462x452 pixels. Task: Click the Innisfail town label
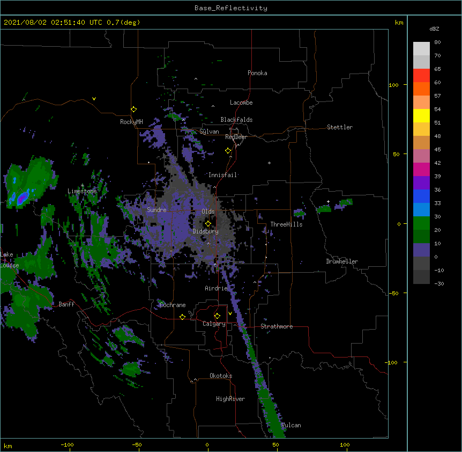(222, 175)
